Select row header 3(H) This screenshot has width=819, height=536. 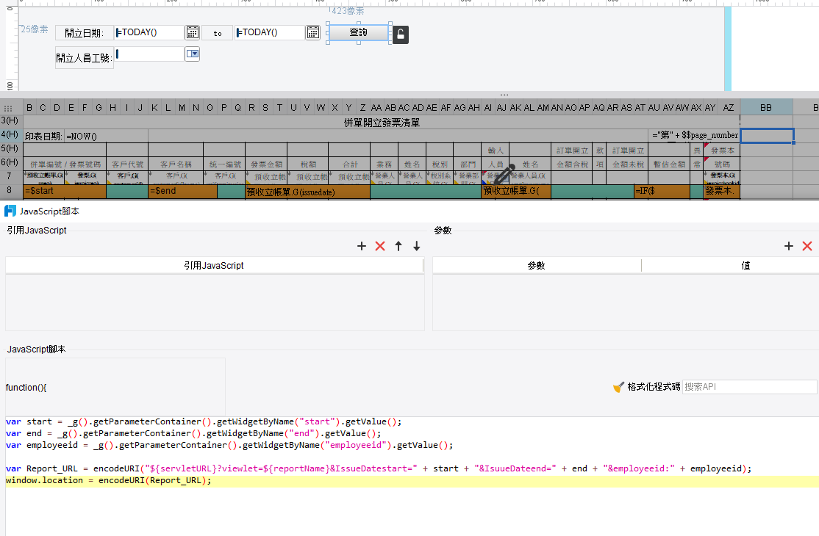(10, 121)
